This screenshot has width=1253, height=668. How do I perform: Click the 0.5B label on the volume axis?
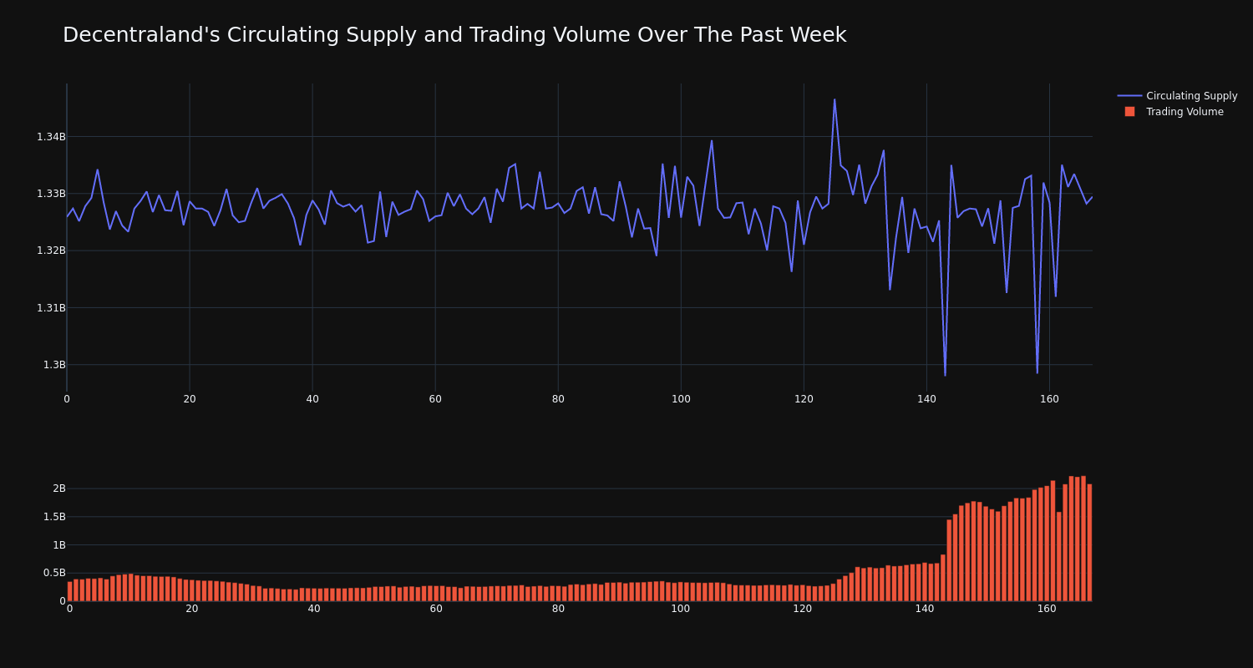[x=54, y=573]
